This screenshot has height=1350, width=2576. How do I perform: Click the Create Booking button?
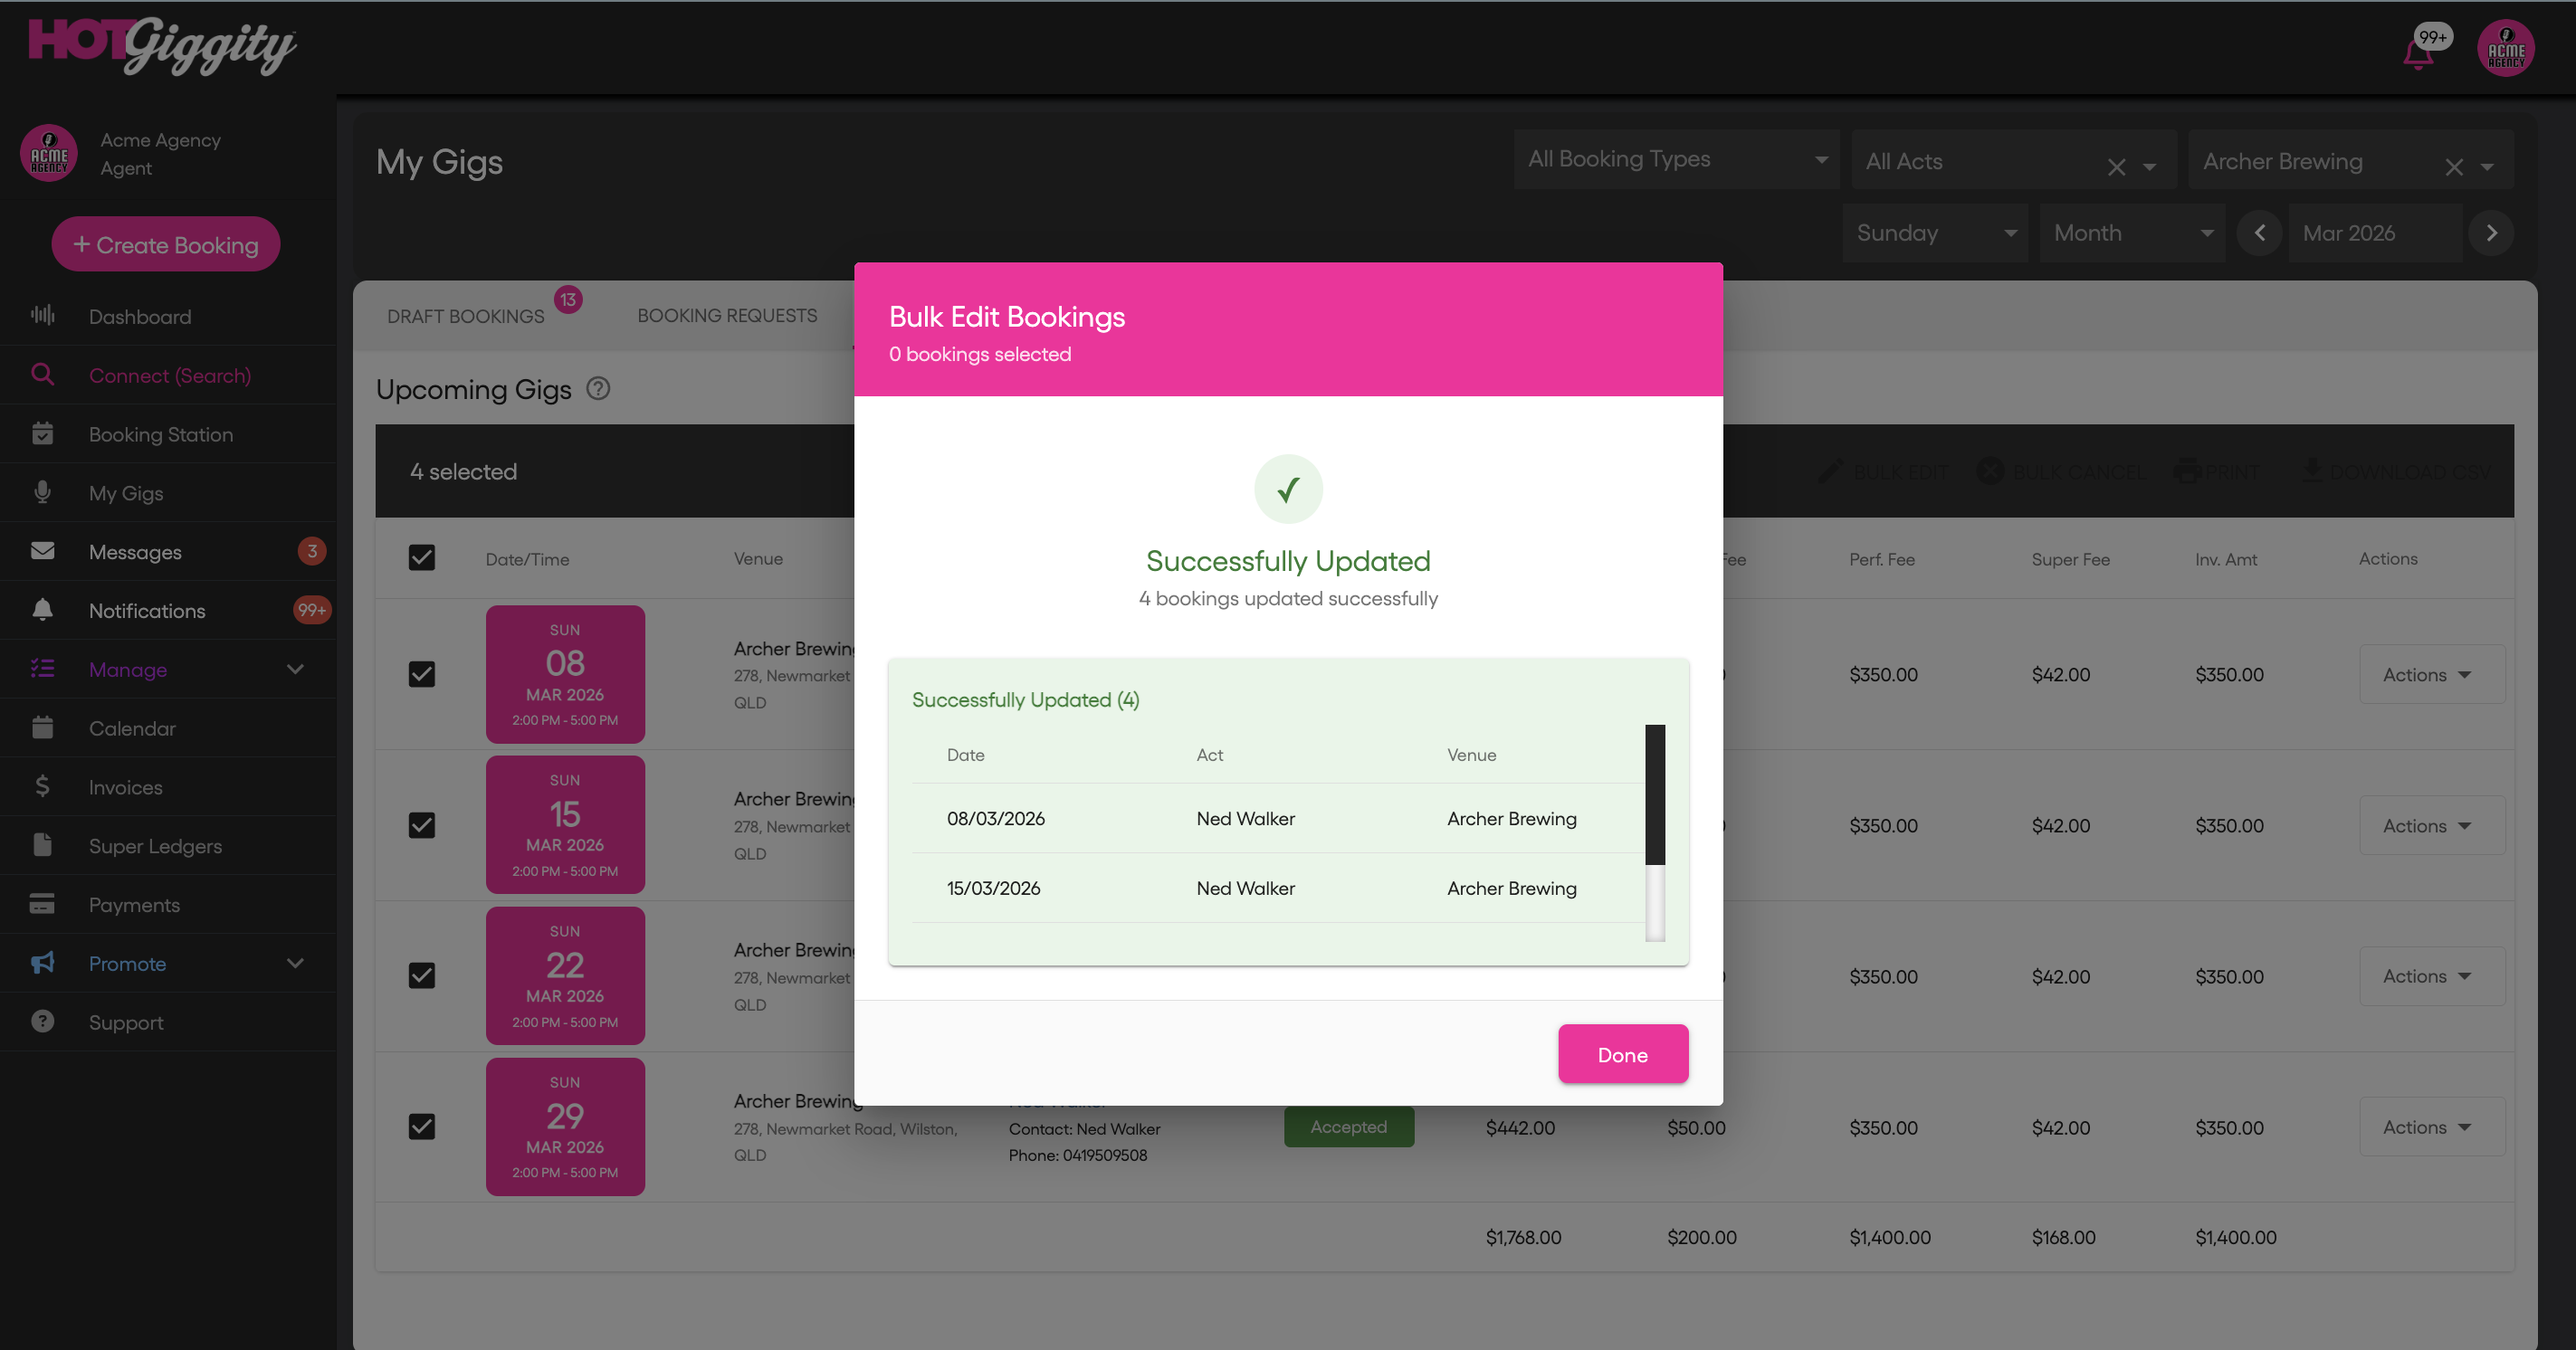[166, 245]
